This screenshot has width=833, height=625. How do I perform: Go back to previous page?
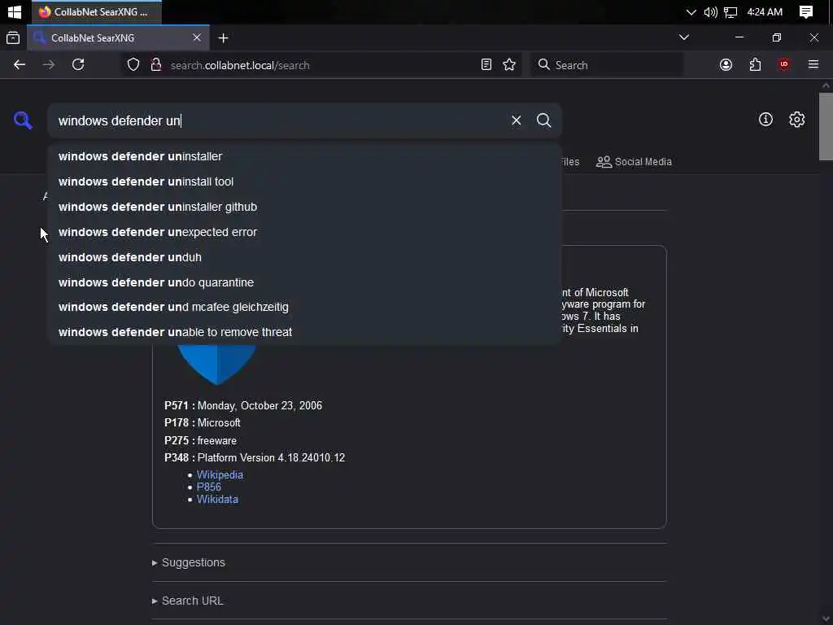20,65
